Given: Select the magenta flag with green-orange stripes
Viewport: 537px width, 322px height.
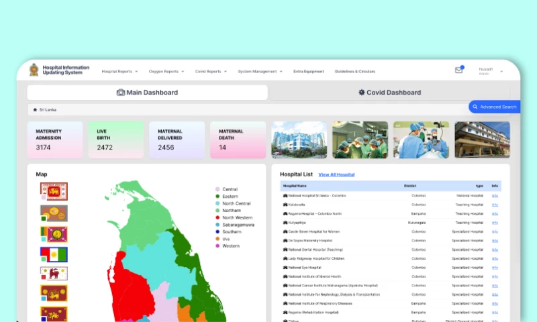Looking at the screenshot, I should pos(54,234).
